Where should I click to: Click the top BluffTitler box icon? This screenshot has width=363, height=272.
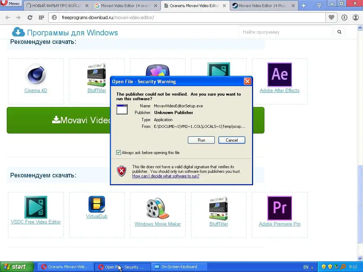tap(96, 74)
